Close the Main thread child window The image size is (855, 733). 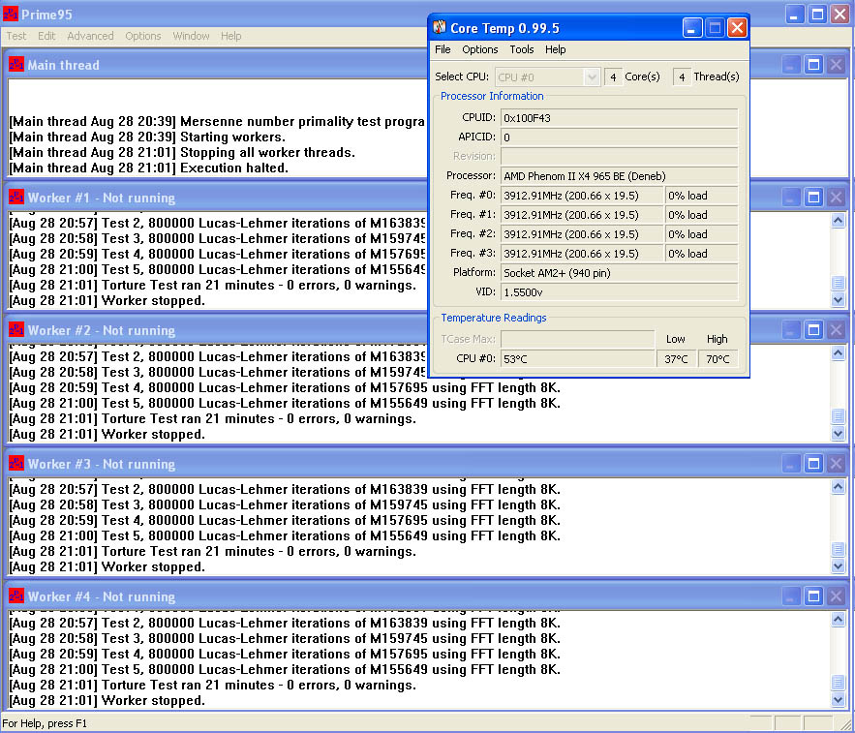tap(836, 65)
